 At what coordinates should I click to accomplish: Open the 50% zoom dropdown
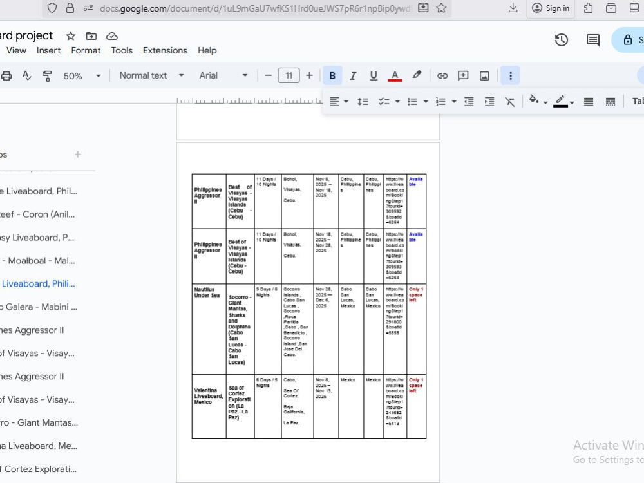point(82,76)
